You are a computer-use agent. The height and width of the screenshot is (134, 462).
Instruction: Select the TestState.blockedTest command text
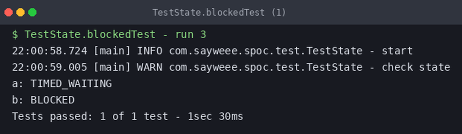point(90,35)
